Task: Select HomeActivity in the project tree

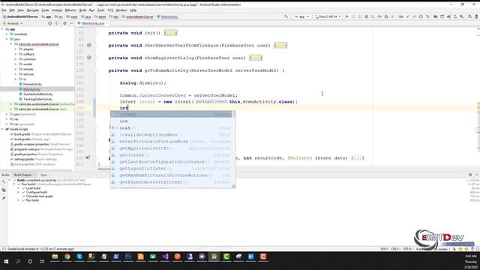Action: [32, 84]
